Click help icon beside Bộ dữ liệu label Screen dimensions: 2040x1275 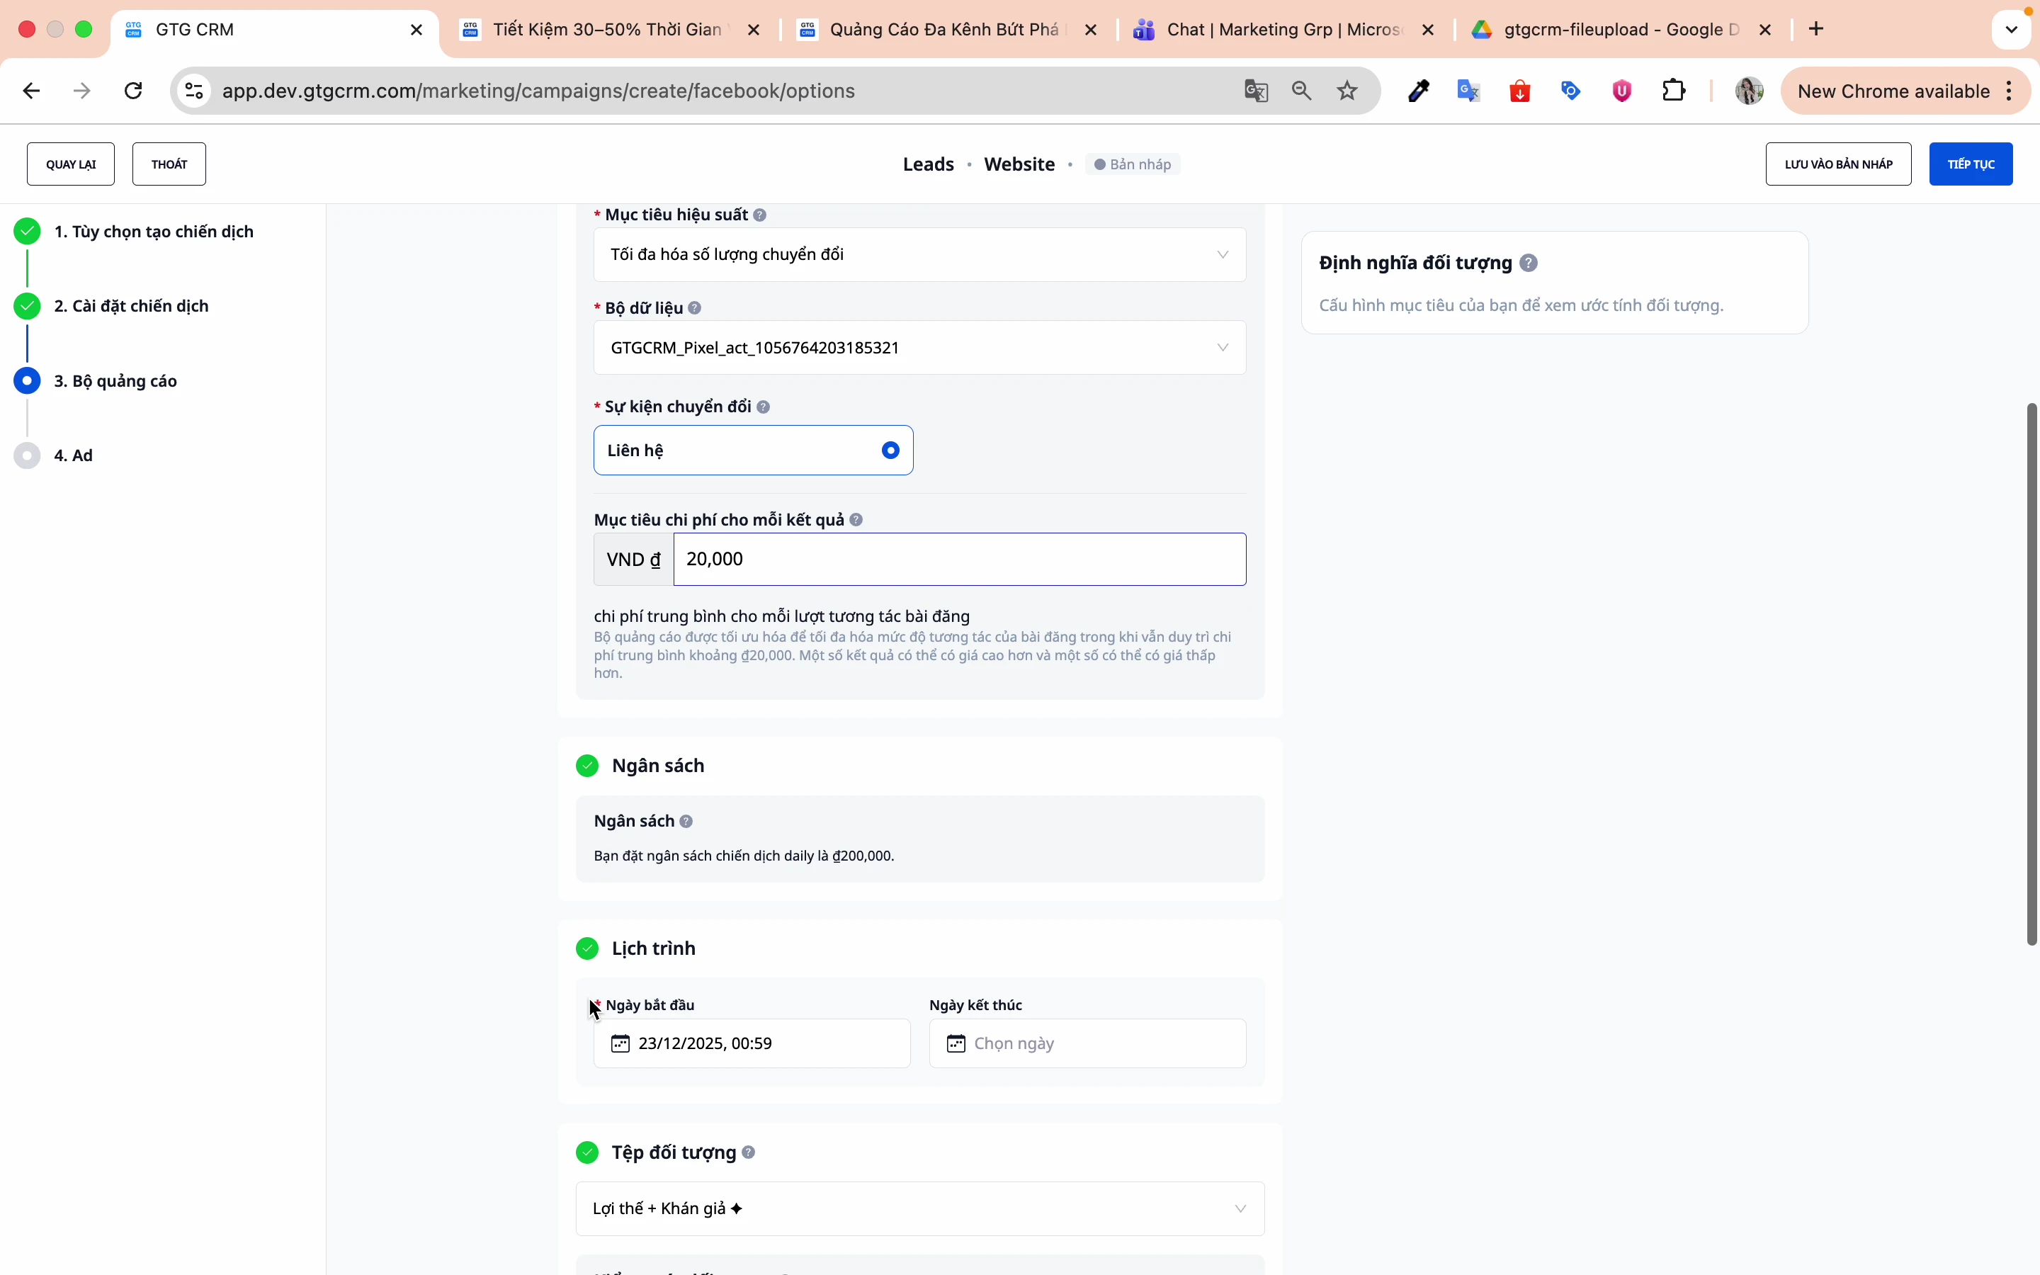click(x=695, y=309)
